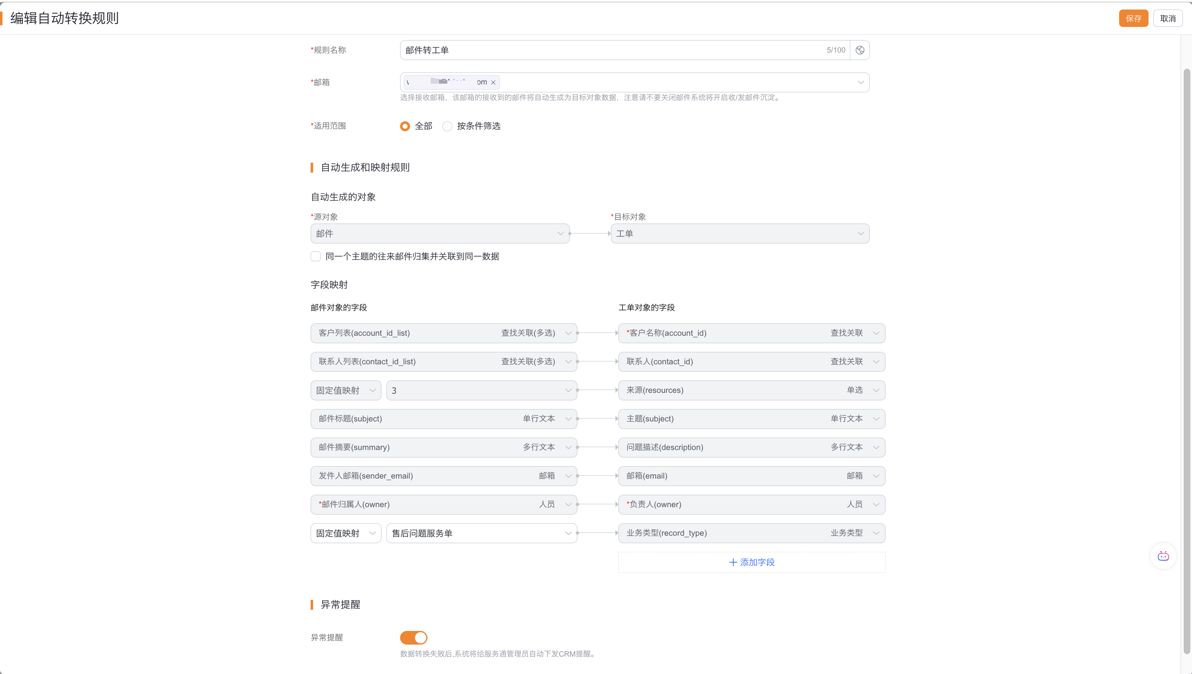1192x674 pixels.
Task: Expand the 邮箱 dropdown chevron
Action: pos(860,82)
